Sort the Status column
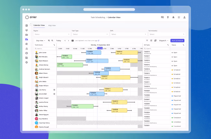 click(183, 45)
